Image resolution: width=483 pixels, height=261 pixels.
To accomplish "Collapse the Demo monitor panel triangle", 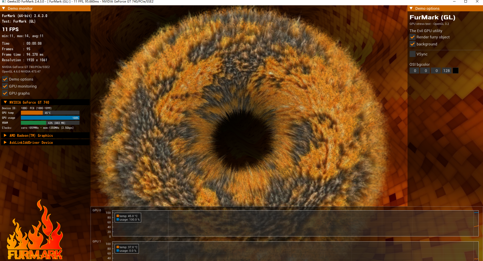I will pos(4,8).
